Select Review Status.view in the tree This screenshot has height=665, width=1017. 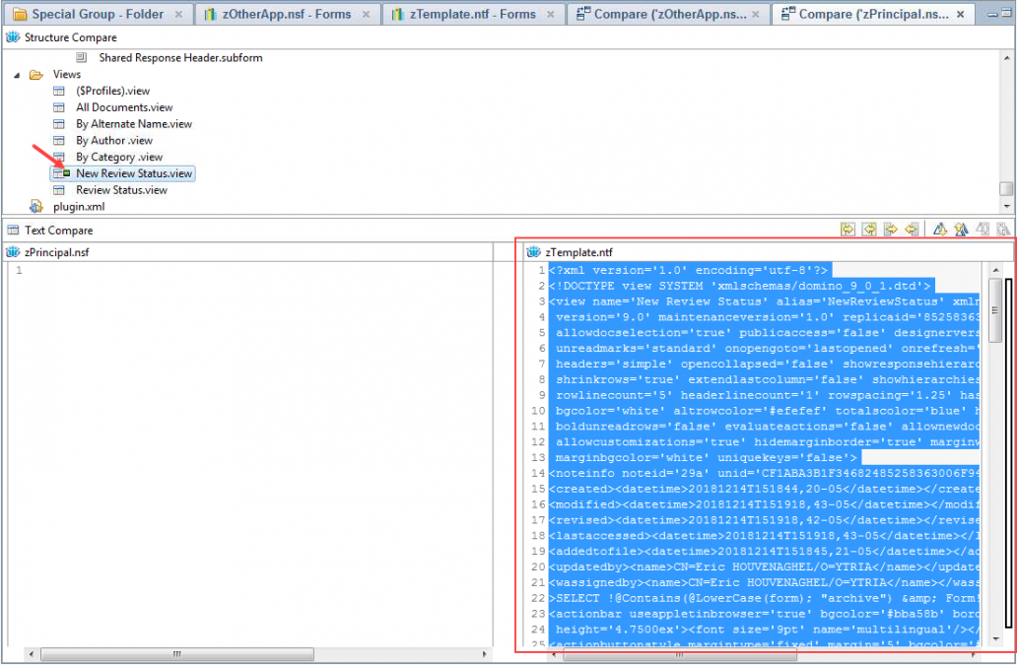[x=121, y=190]
